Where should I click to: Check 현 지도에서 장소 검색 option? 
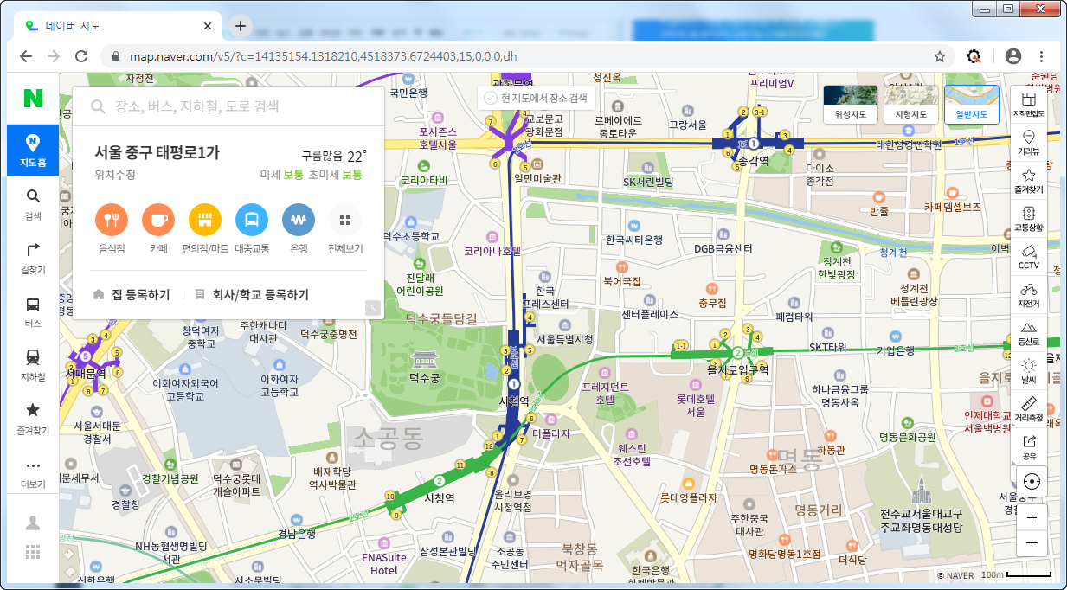tap(536, 98)
